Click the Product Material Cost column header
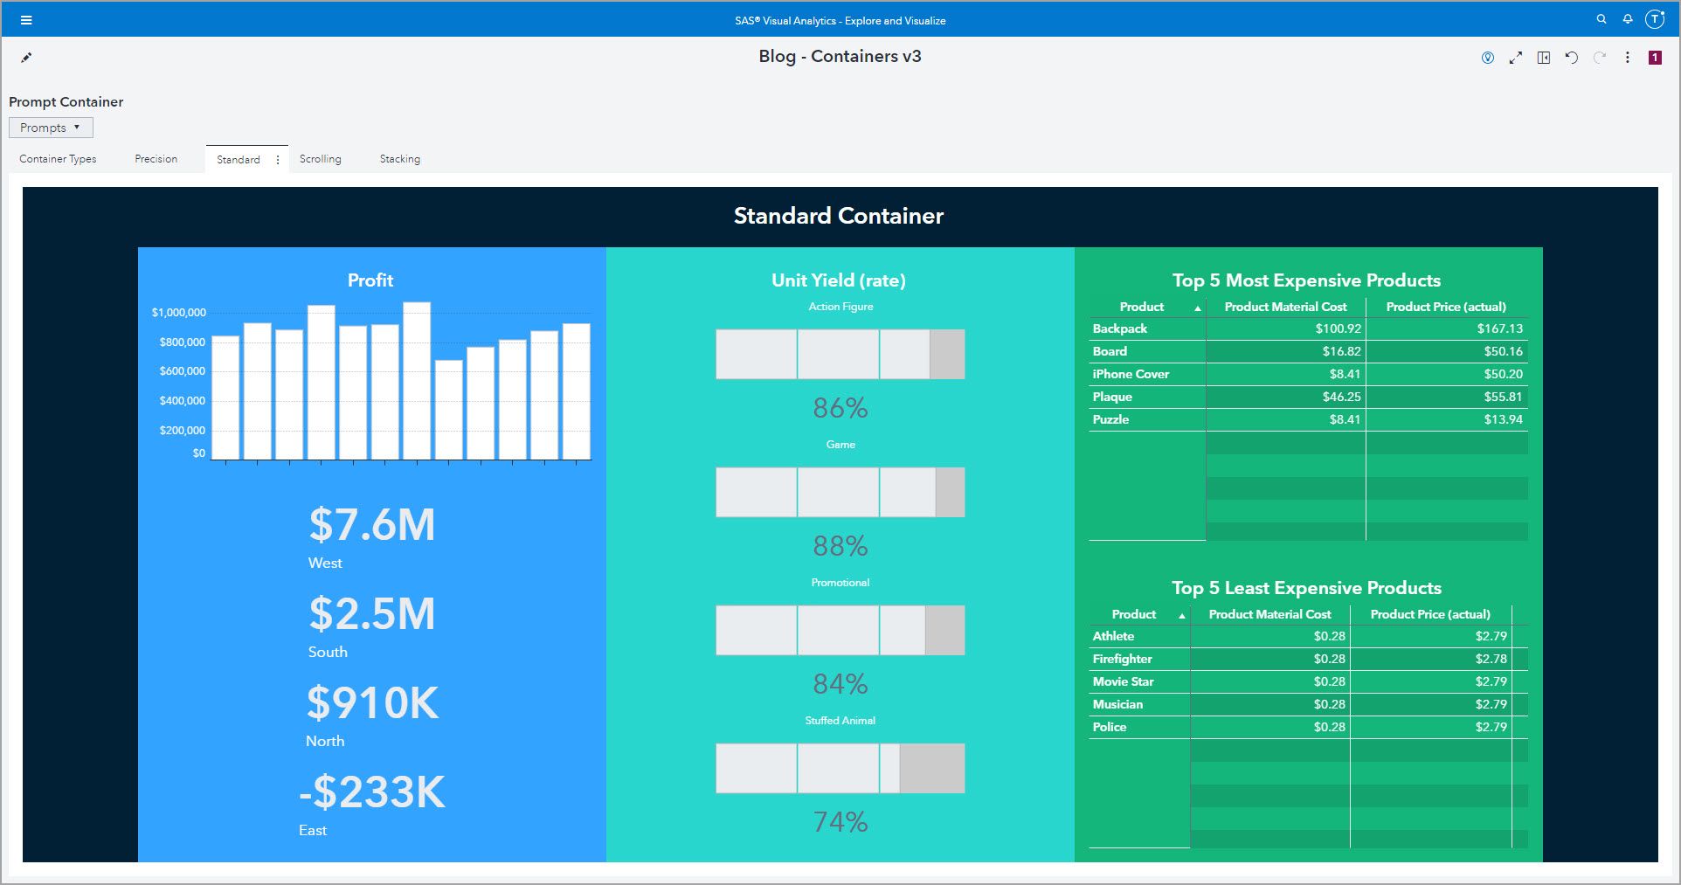Viewport: 1681px width, 885px height. (1283, 307)
